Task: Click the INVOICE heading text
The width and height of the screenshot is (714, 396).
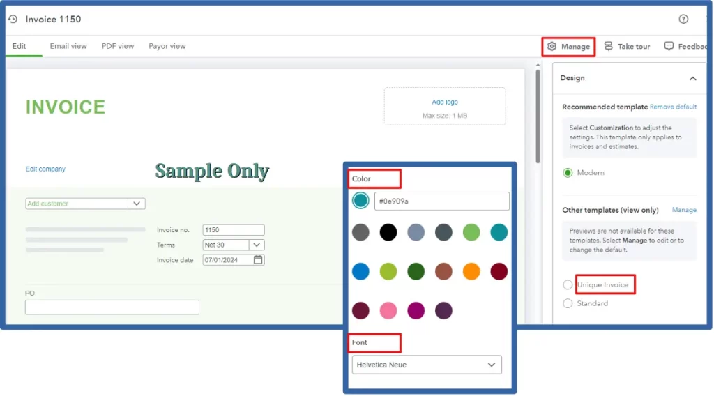Action: coord(66,107)
